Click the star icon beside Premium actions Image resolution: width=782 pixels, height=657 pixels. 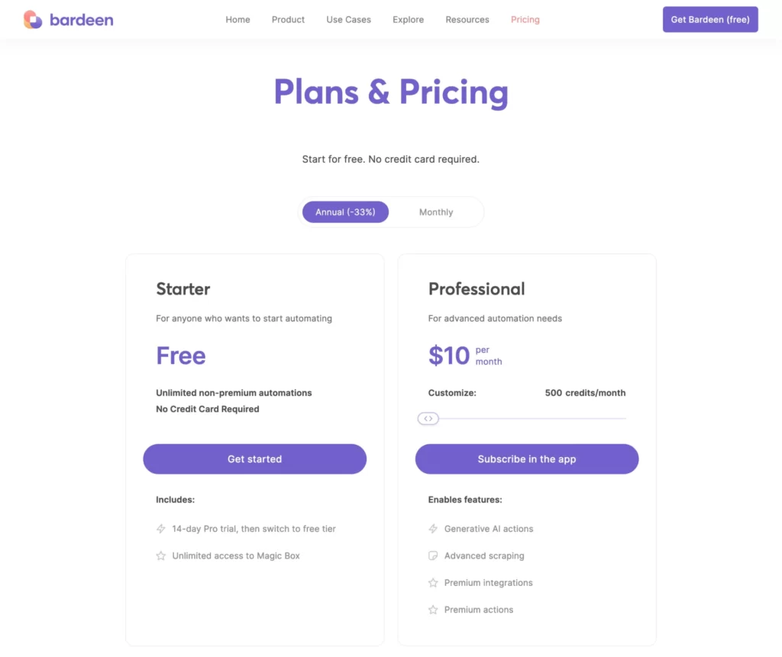tap(431, 609)
